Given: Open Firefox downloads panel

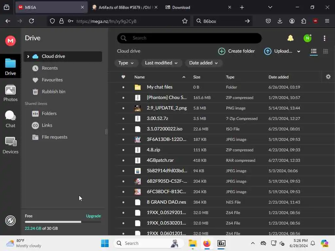Looking at the screenshot, I should coord(280,21).
